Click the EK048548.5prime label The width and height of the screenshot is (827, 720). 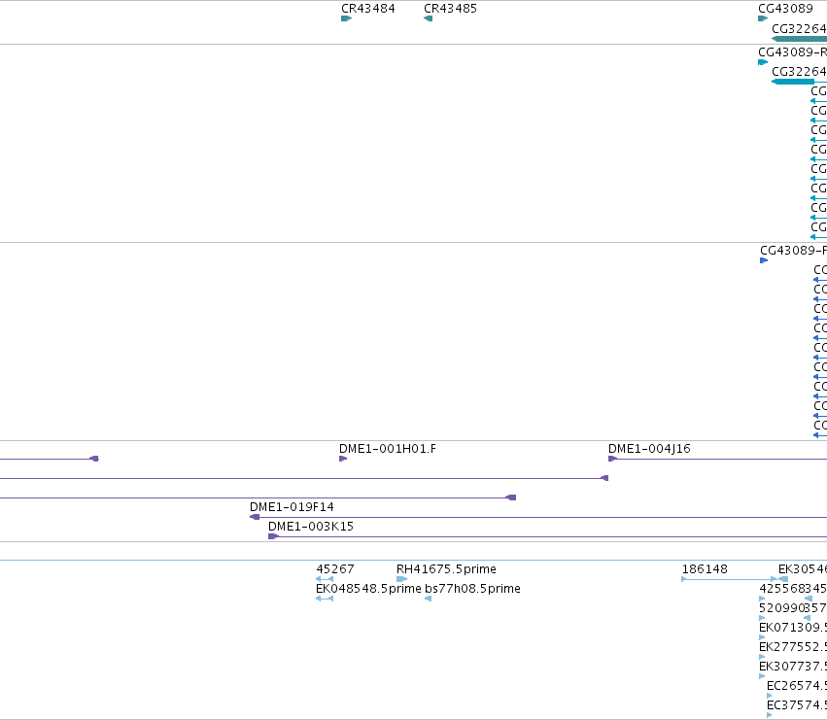pos(368,589)
